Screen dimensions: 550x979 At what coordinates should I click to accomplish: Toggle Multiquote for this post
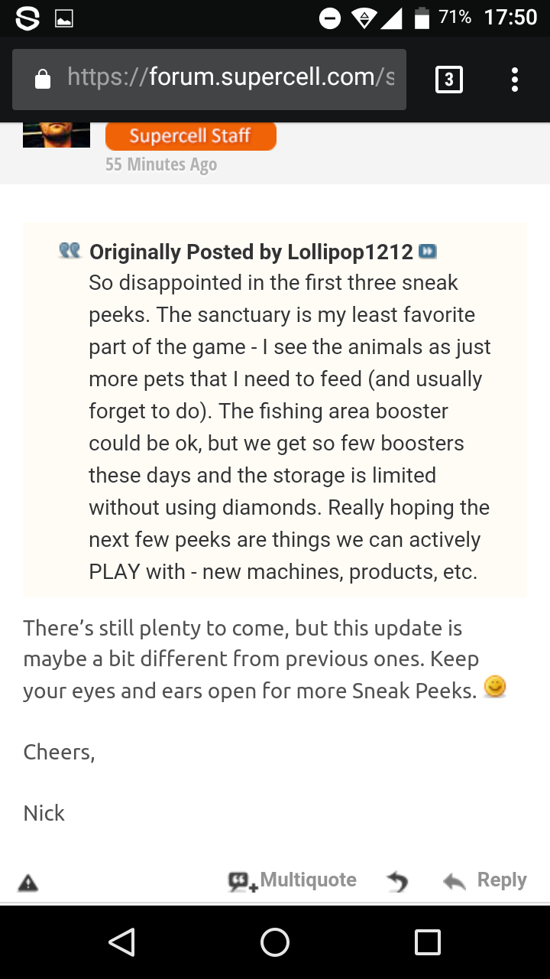[x=293, y=880]
